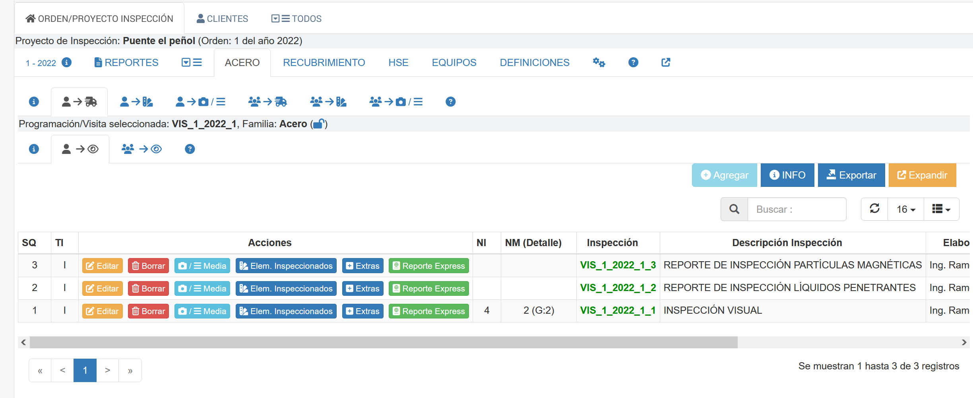Select the single user to camera/list tab
This screenshot has width=973, height=398.
[200, 102]
